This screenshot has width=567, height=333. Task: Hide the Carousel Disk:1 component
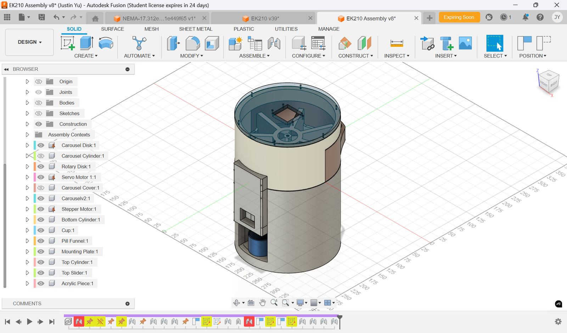click(x=41, y=145)
